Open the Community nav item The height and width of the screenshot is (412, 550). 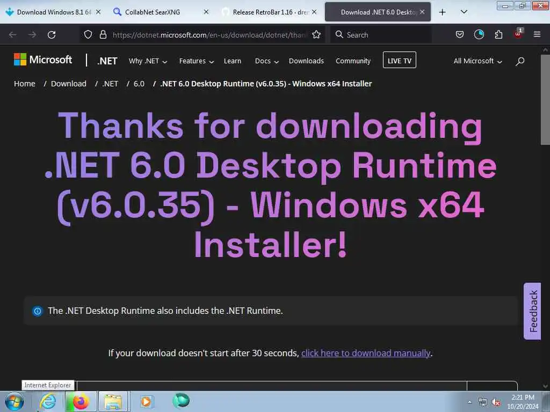[x=353, y=61]
